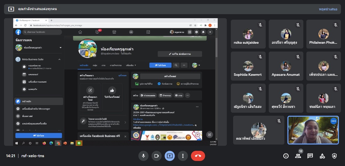Open post options ellipsis on ห้องเรียนครูลูกเต่า post

tap(197, 107)
